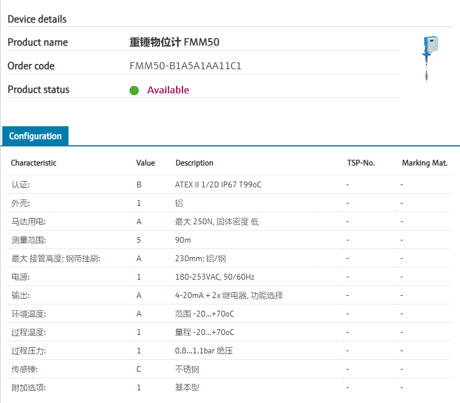Viewport: 460px width, 403px height.
Task: Click the green Available status indicator dot
Action: tap(134, 91)
